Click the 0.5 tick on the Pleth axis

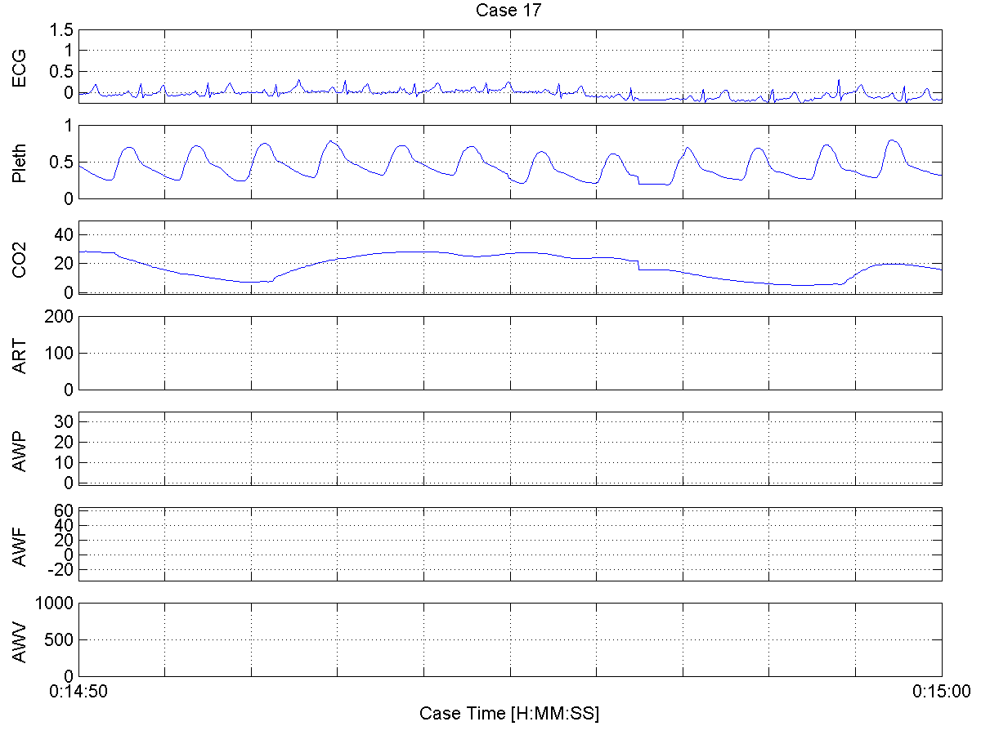(62, 162)
